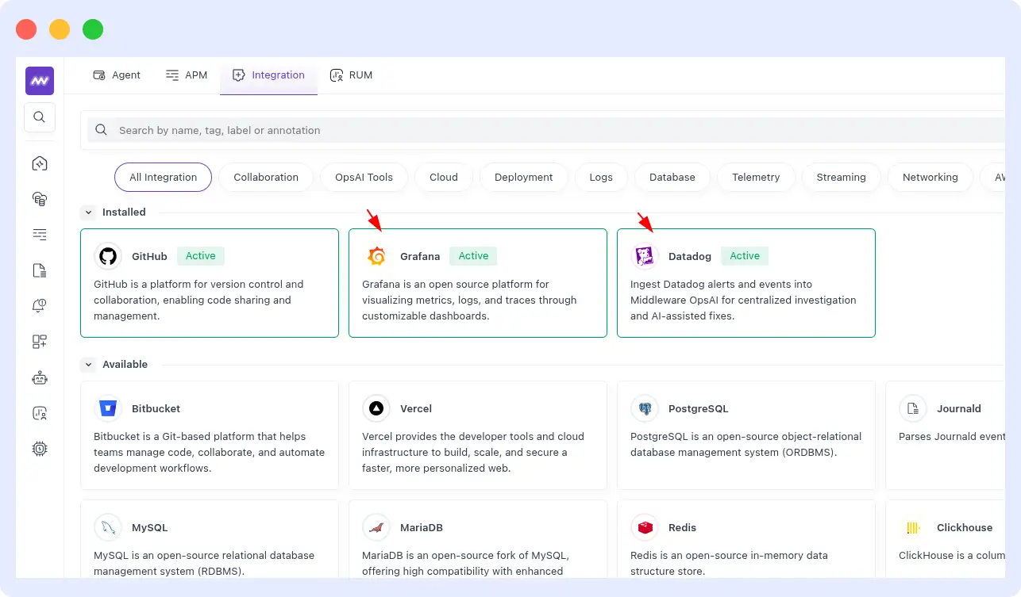Open the PostgreSQL integration title
Screen dimensions: 1021x597
[699, 408]
